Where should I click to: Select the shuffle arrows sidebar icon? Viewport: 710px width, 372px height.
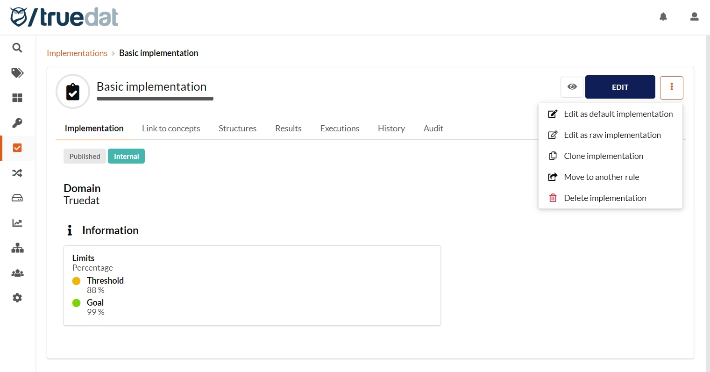17,173
